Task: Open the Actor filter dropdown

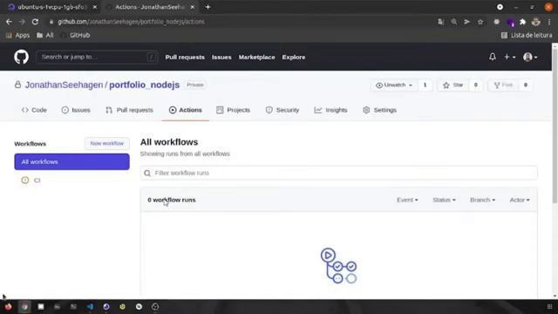Action: (520, 200)
